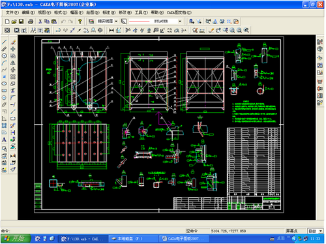The image size is (326, 244).
Task: Open the 工具 (Tools) menu
Action: pos(141,12)
